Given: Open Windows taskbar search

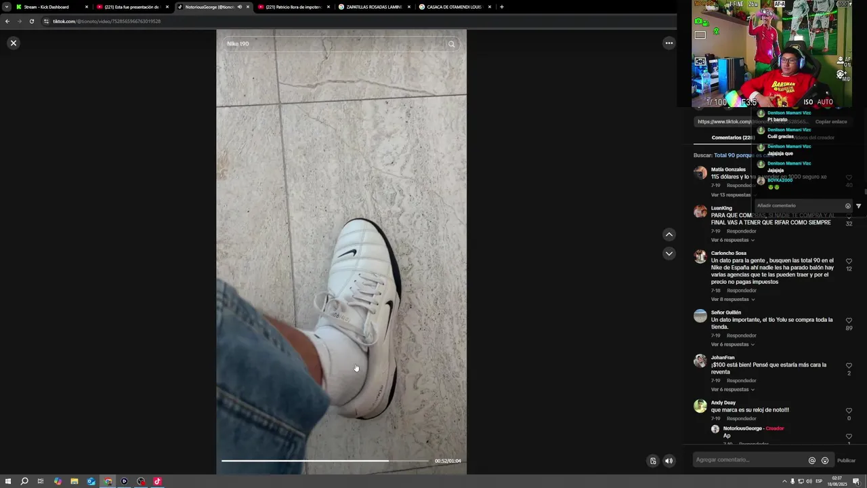Looking at the screenshot, I should coord(24,481).
